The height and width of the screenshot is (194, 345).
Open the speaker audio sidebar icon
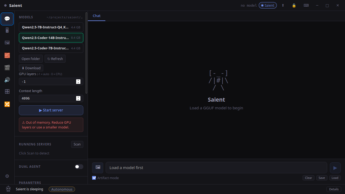point(7,80)
